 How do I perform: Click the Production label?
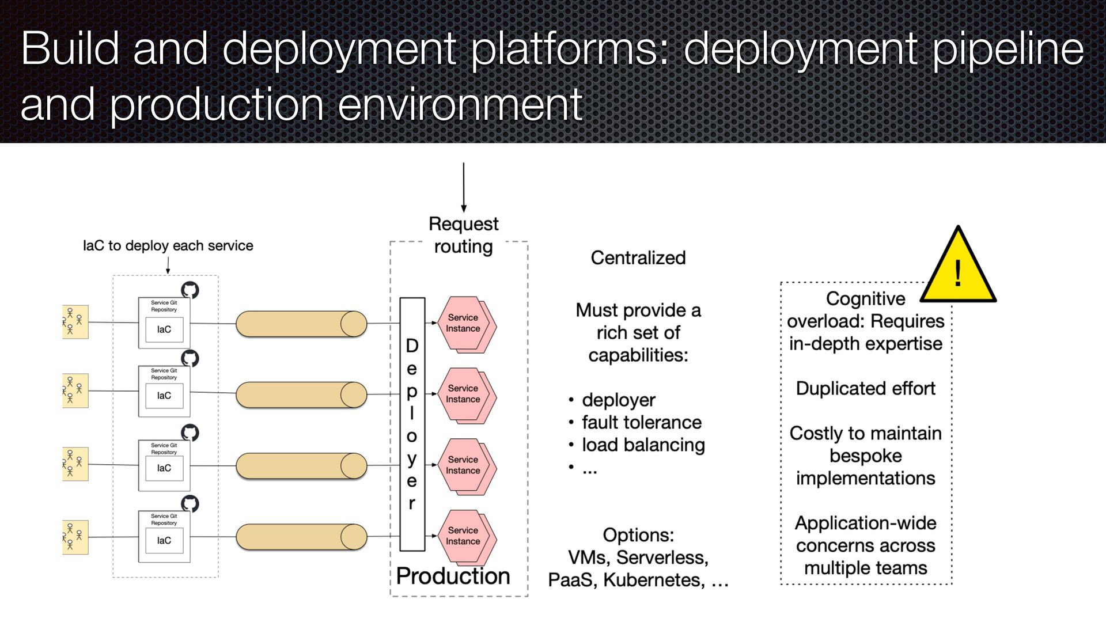point(453,576)
